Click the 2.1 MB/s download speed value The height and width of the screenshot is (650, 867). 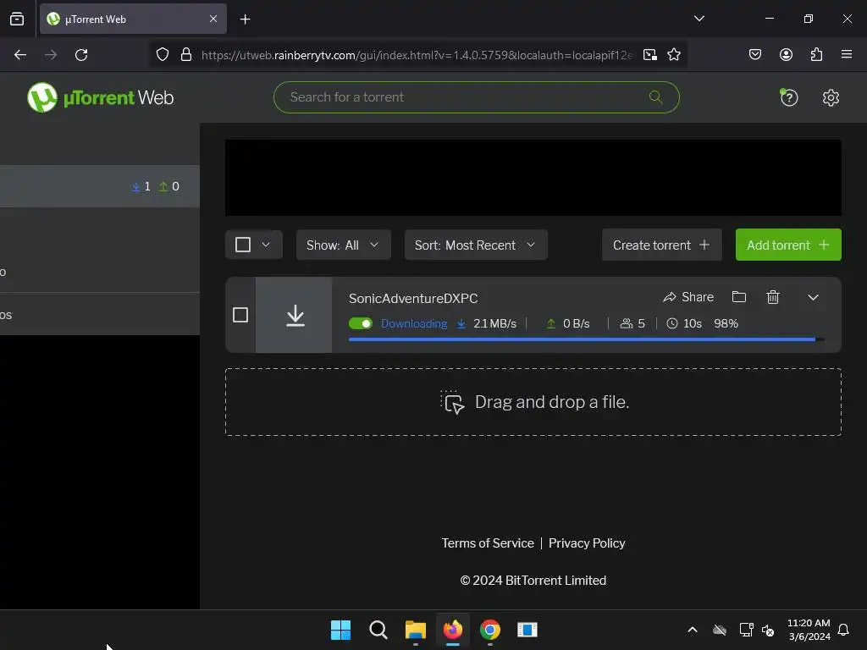[x=494, y=323]
